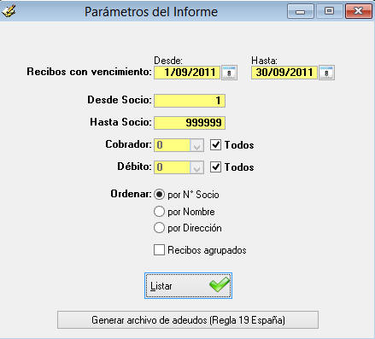375x339 pixels.
Task: Click the Cobrador value field
Action: click(x=172, y=145)
